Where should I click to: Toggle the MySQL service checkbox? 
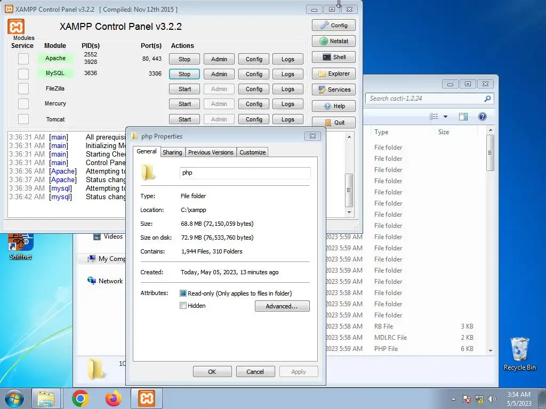pyautogui.click(x=23, y=73)
